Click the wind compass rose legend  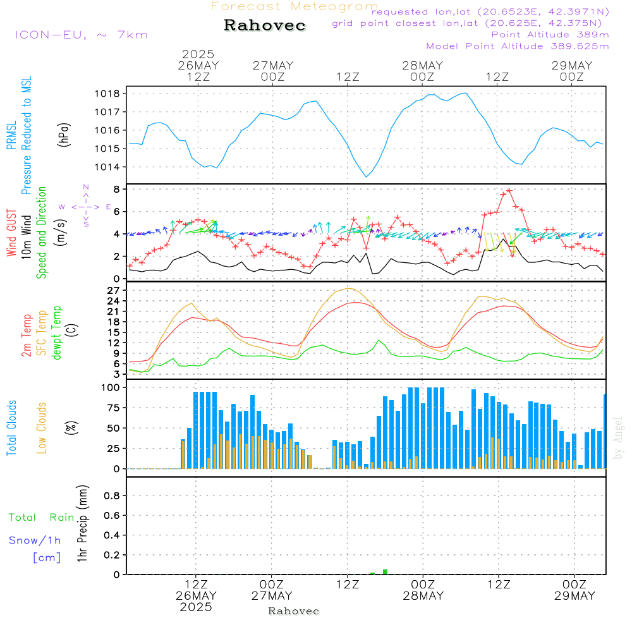click(x=86, y=207)
